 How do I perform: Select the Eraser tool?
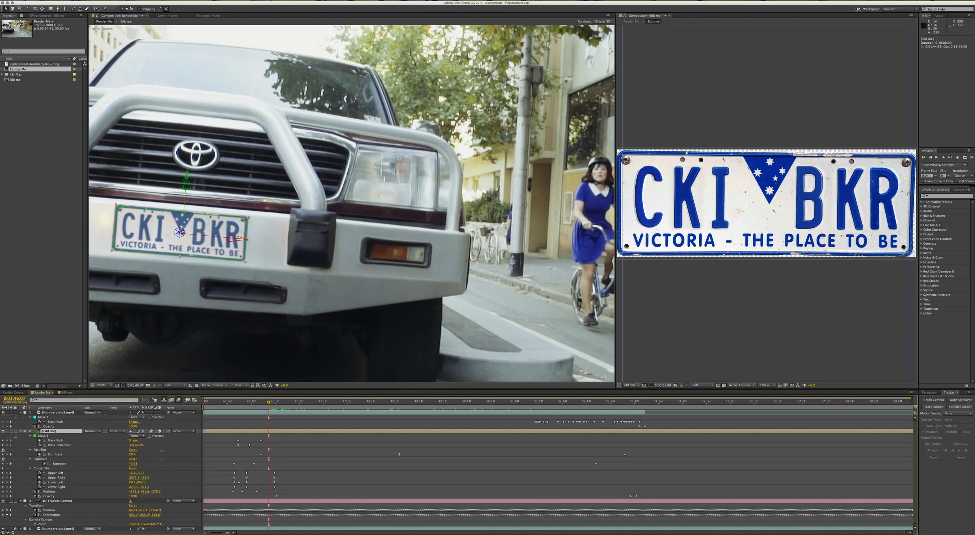point(87,9)
